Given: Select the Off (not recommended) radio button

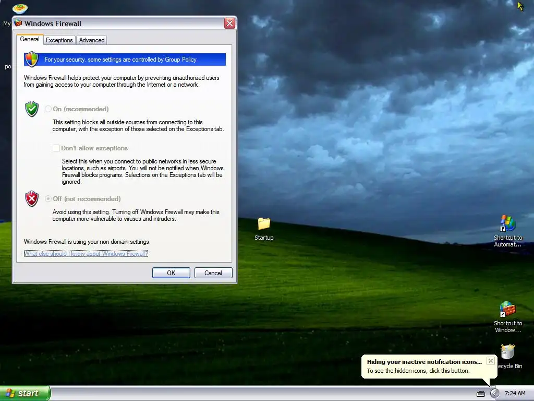Looking at the screenshot, I should coord(48,199).
